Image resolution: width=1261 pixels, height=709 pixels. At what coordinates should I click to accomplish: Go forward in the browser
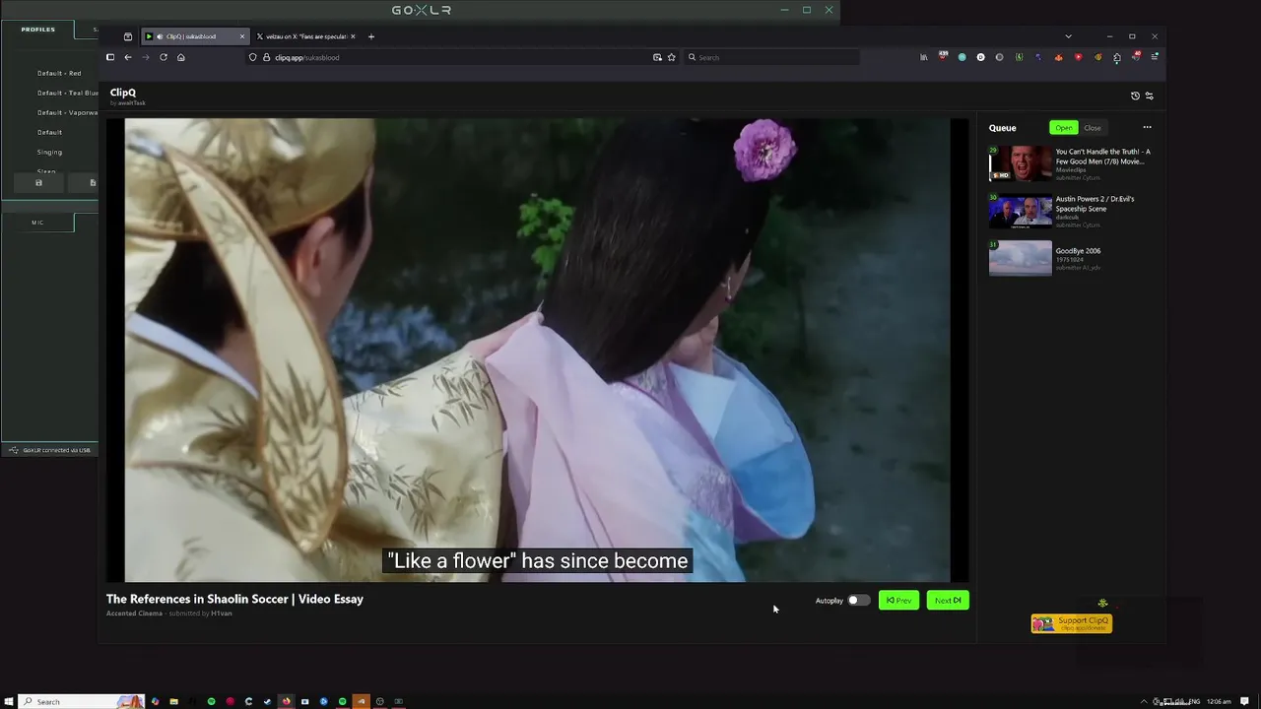(x=146, y=57)
